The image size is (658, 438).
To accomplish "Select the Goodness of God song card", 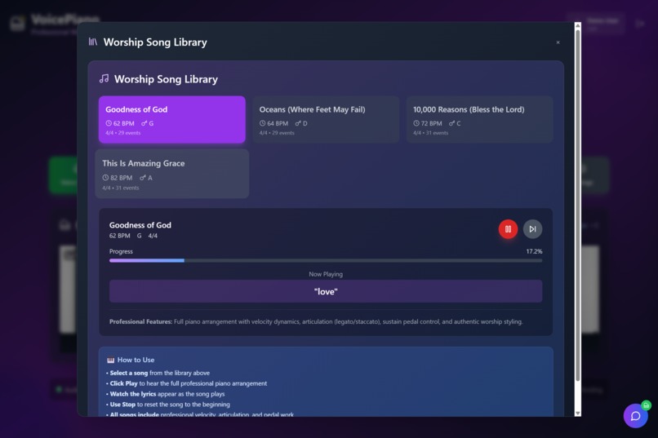I will 172,119.
